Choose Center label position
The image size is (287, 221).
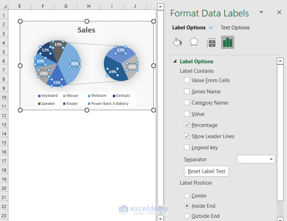click(x=187, y=196)
